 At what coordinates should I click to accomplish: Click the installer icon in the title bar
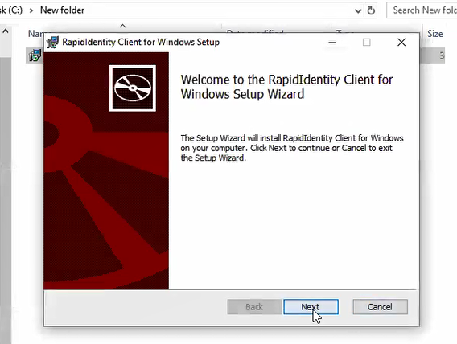53,43
